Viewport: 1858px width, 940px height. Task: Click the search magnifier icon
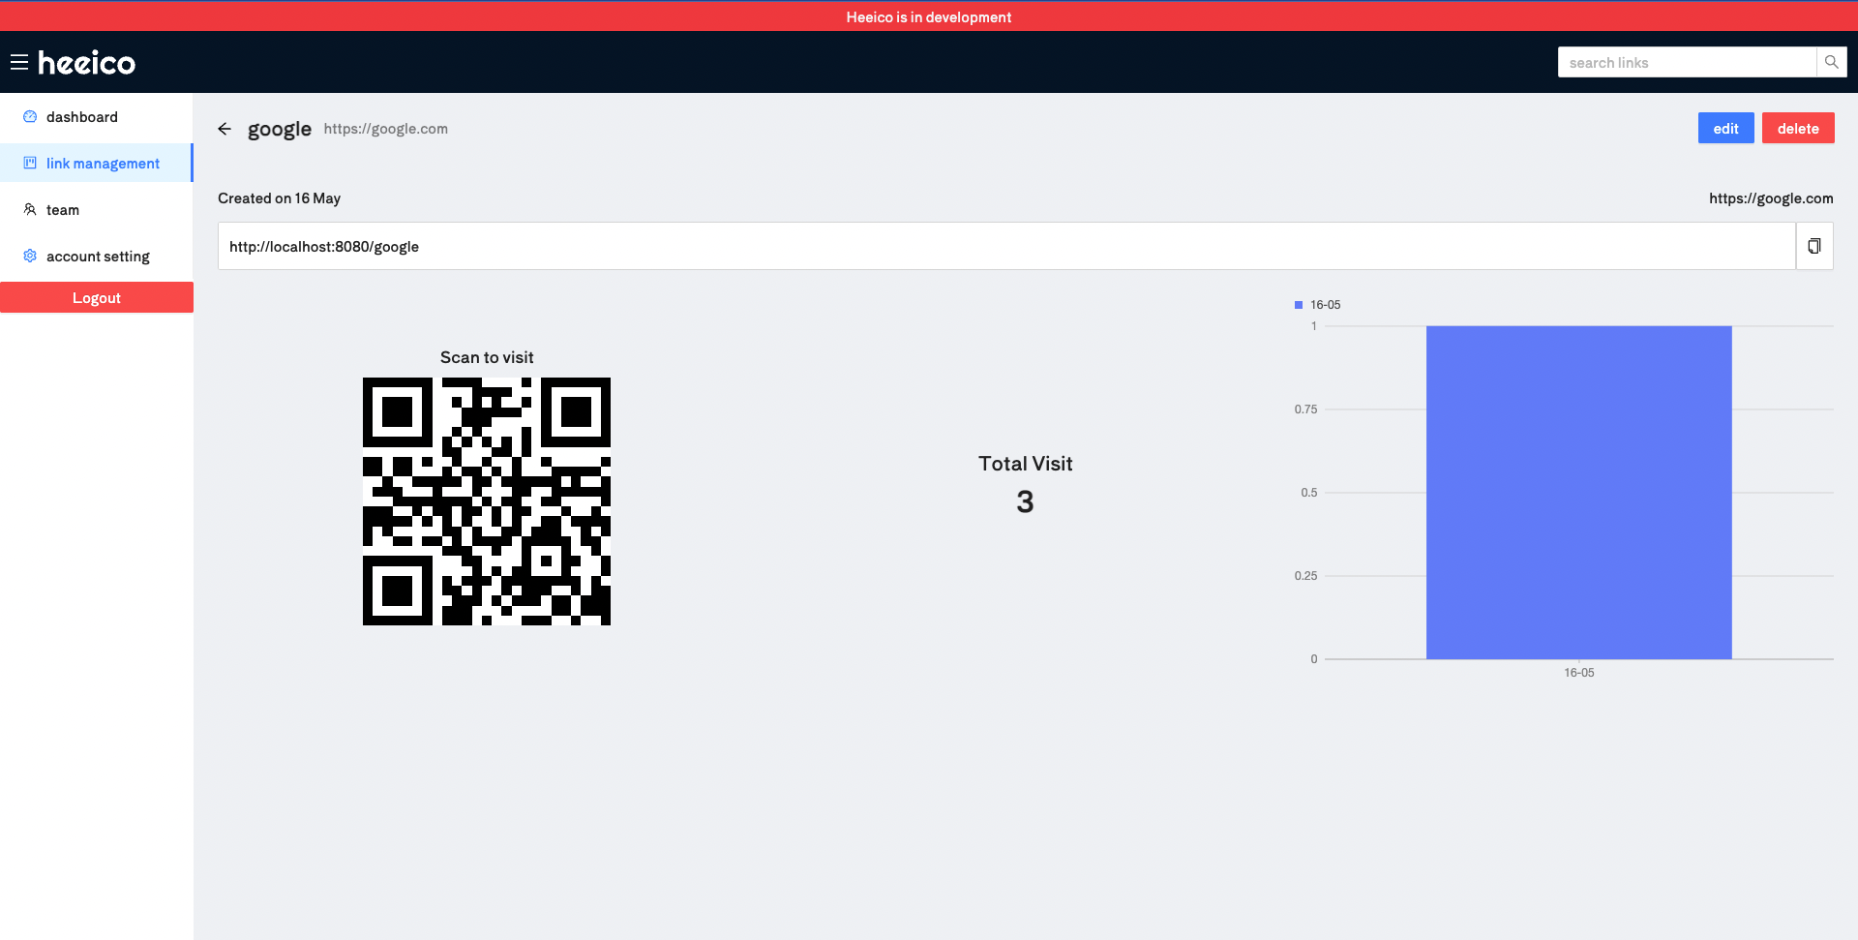[x=1831, y=62]
